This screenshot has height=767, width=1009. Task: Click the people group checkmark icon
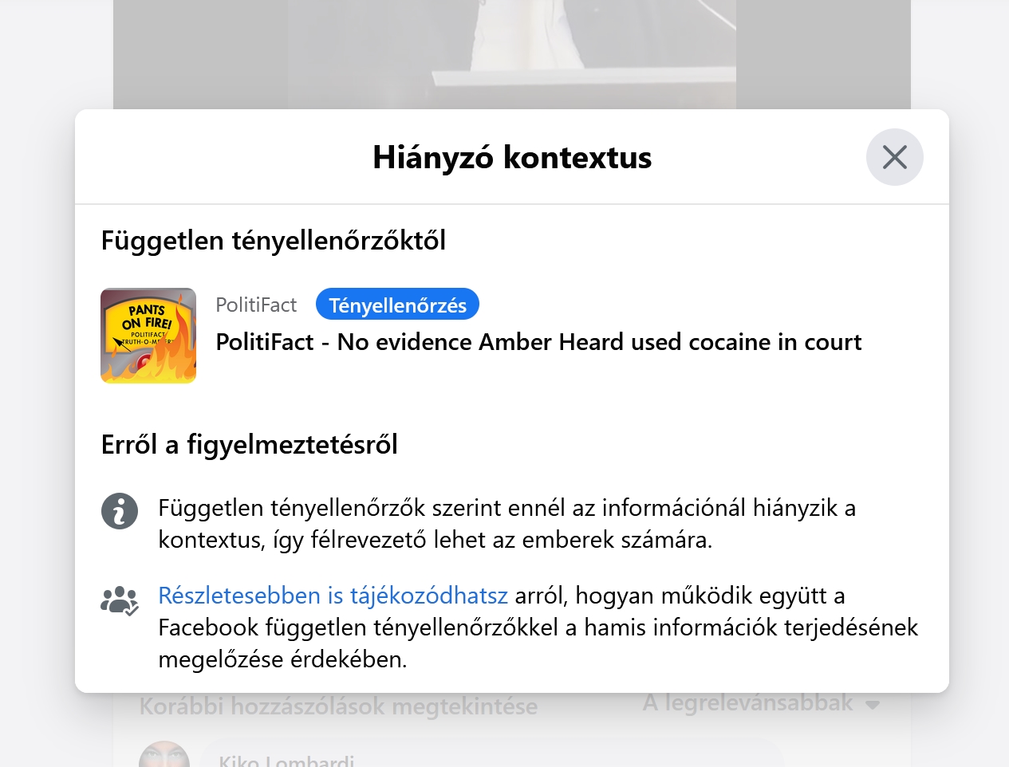(120, 601)
